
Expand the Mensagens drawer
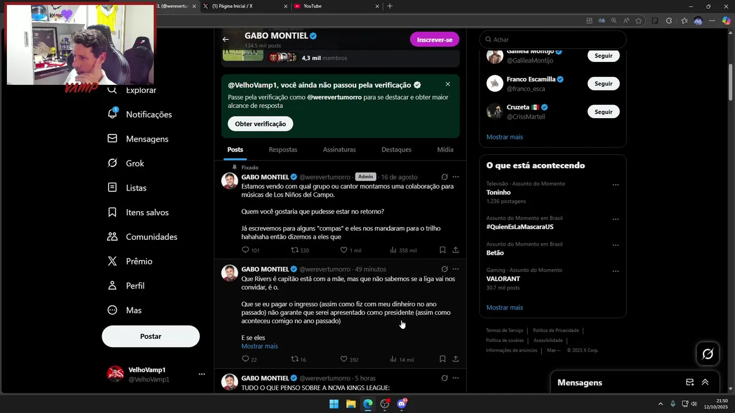[x=705, y=383]
